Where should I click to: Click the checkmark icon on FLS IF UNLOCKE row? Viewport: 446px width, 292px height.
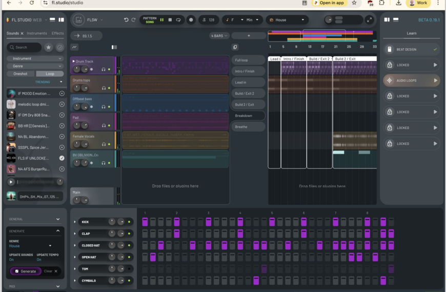coord(62,158)
